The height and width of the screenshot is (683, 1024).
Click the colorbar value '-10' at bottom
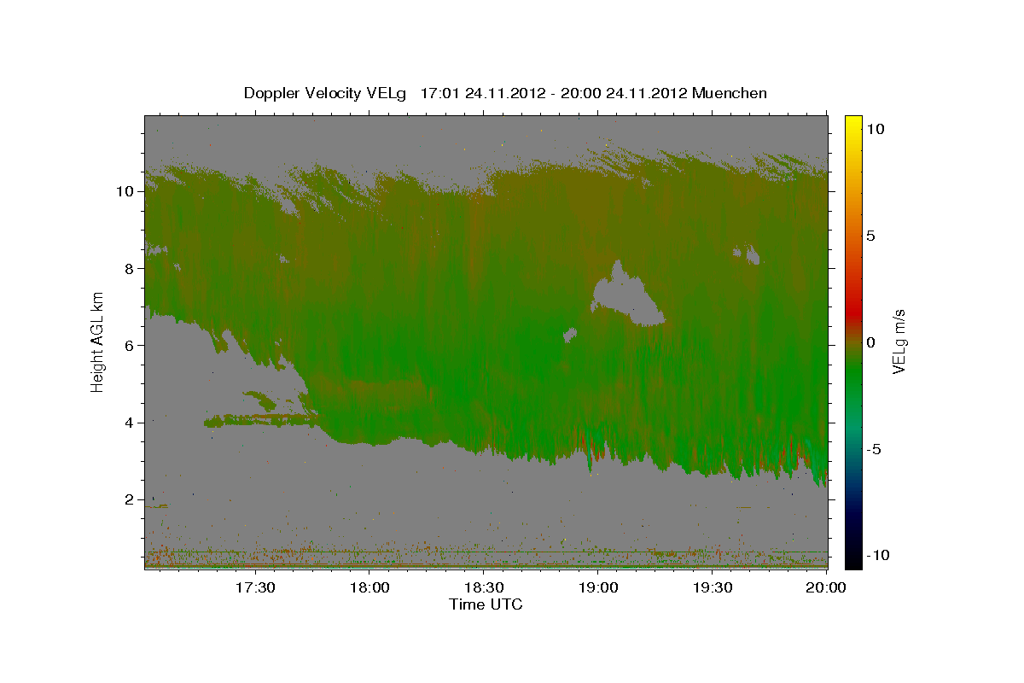pos(878,555)
